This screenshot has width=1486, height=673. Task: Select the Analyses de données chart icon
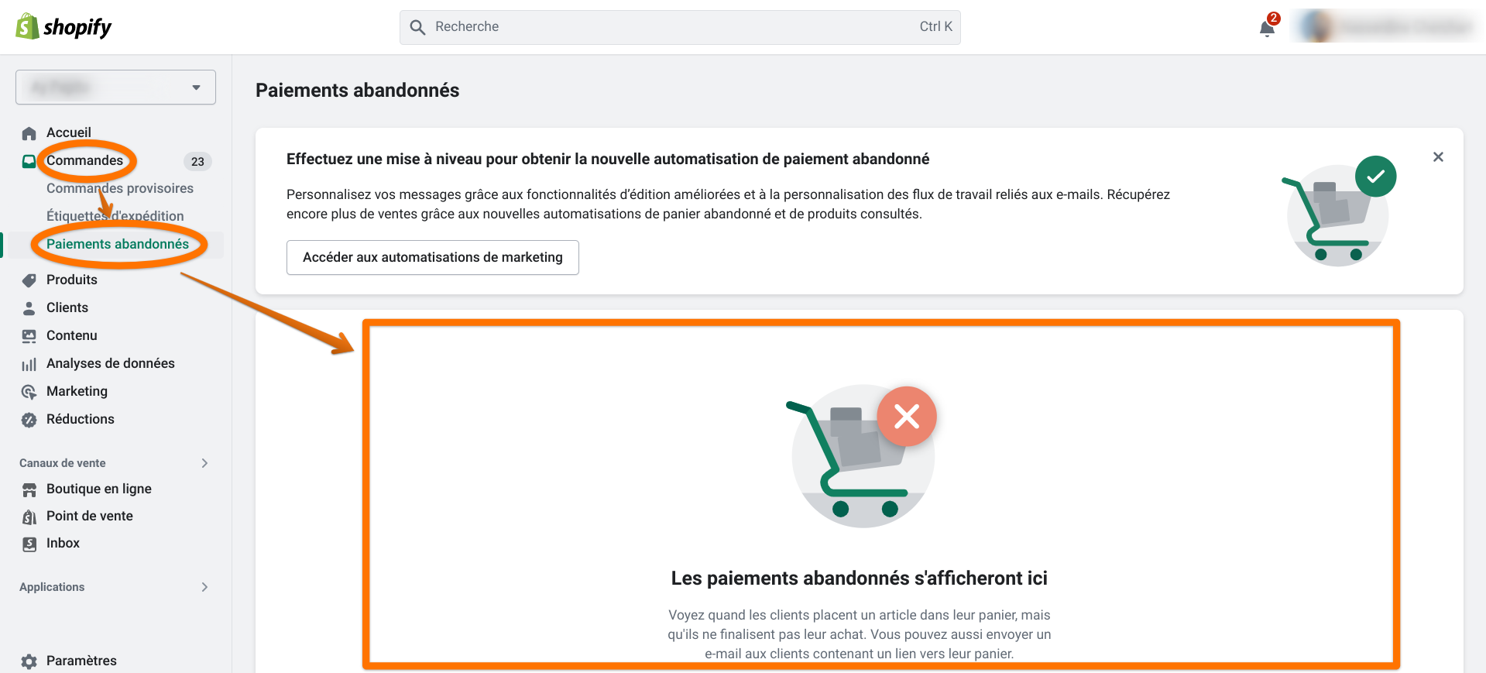coord(29,364)
